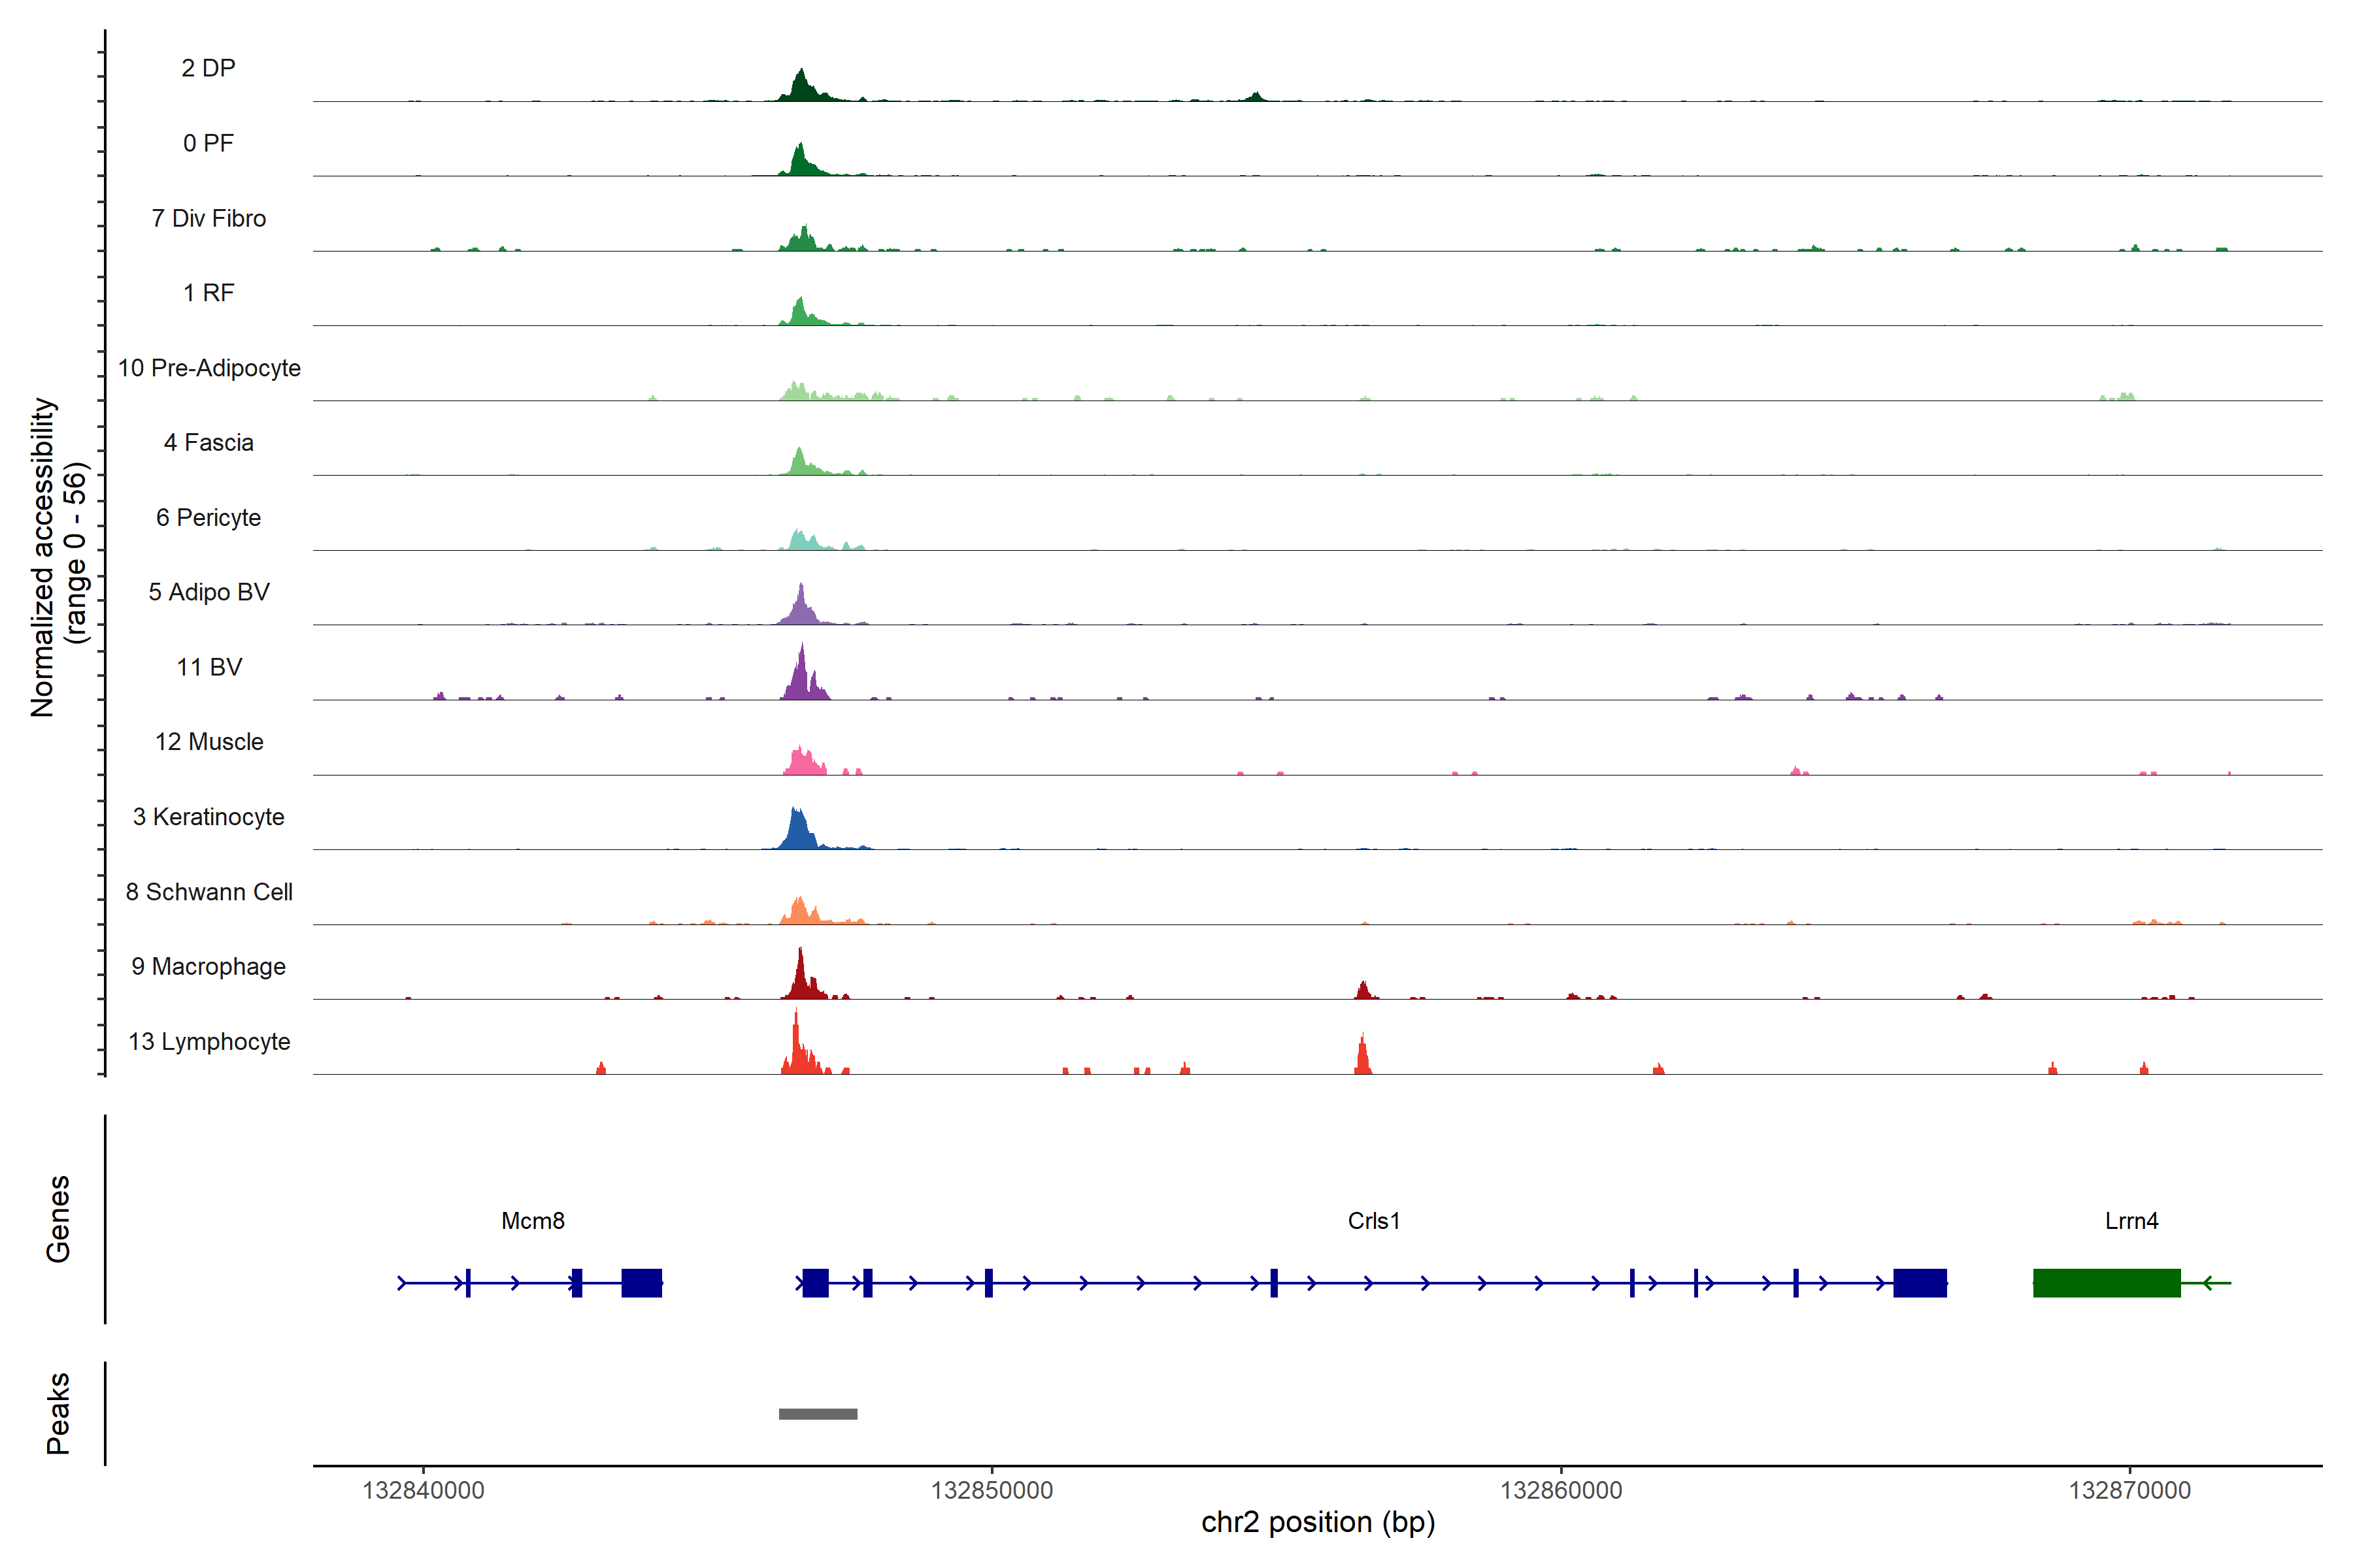Image resolution: width=2353 pixels, height=1568 pixels.
Task: Click the Lrrn4 gene label
Action: tap(2131, 1220)
